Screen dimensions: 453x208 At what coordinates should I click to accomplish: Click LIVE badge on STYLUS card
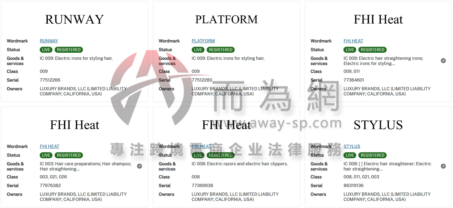[350, 155]
